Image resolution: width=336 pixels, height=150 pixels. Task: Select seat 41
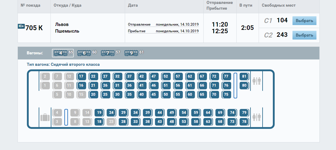[x=142, y=85]
